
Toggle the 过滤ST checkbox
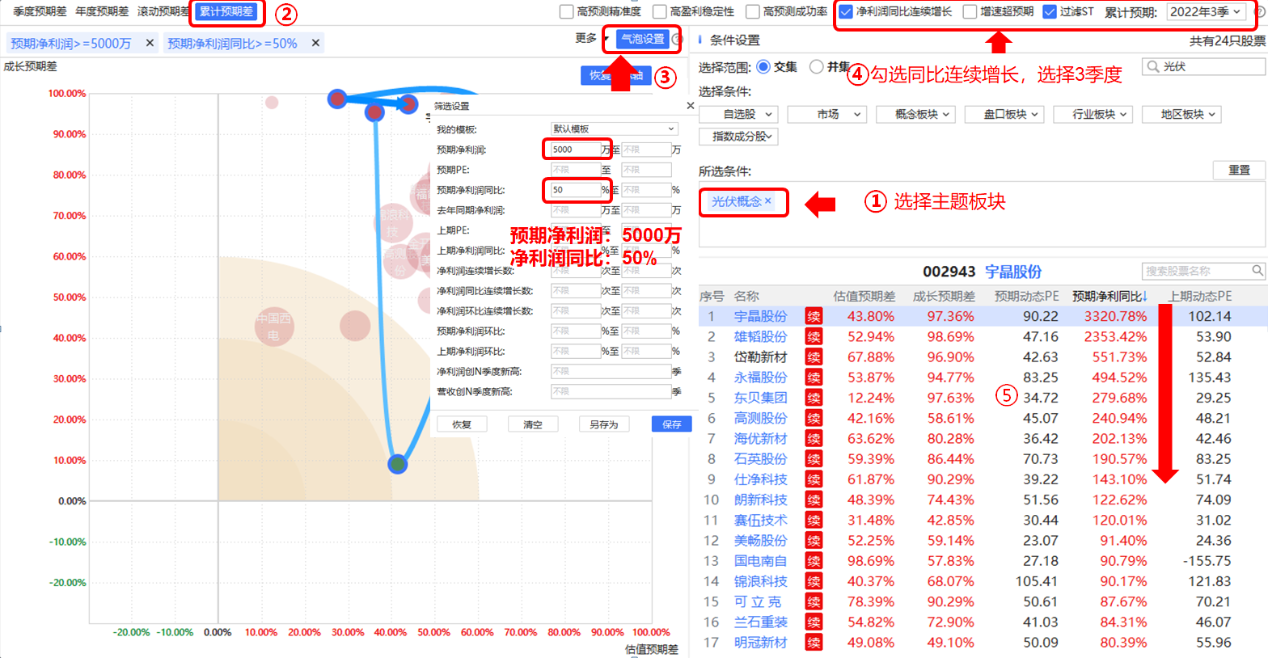[x=1050, y=11]
